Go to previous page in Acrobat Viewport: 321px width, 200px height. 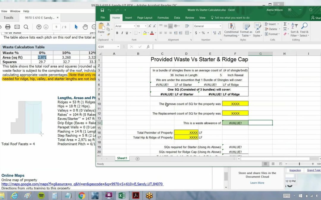click(39, 27)
